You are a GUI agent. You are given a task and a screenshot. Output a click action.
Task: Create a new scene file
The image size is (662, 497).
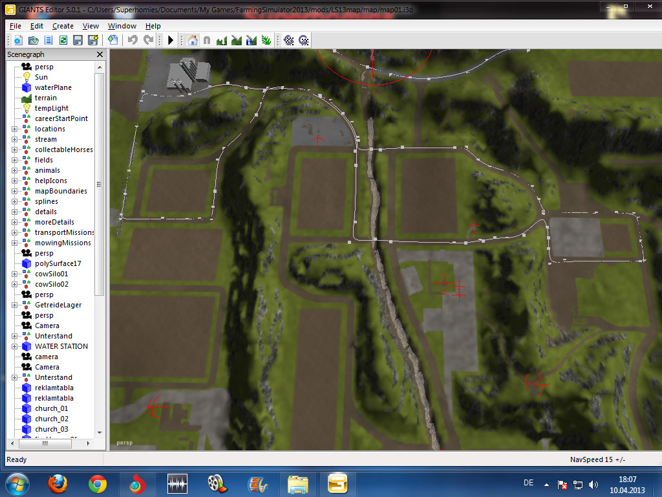click(17, 41)
